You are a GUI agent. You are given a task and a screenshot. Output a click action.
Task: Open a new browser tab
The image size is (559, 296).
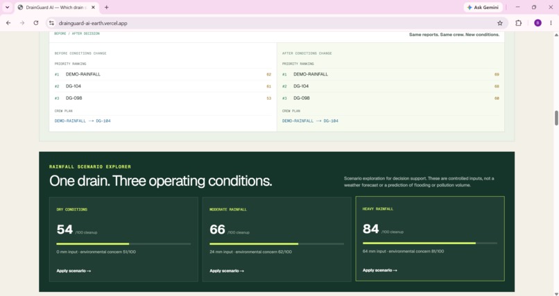tap(106, 7)
